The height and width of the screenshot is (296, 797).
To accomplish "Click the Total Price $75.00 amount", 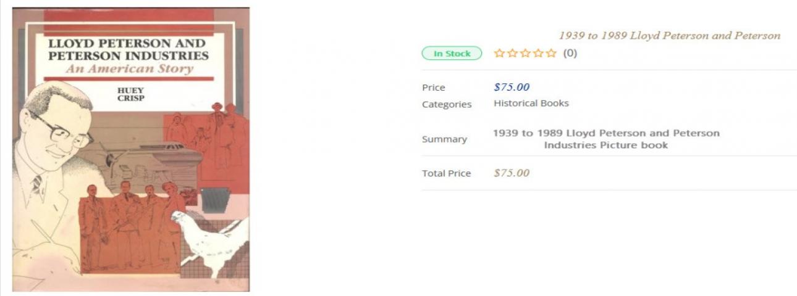I will tap(512, 173).
